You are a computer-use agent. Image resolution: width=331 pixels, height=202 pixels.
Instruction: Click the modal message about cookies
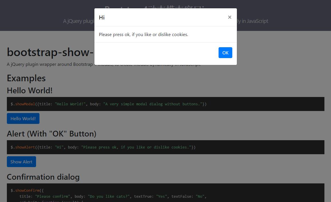click(x=143, y=34)
